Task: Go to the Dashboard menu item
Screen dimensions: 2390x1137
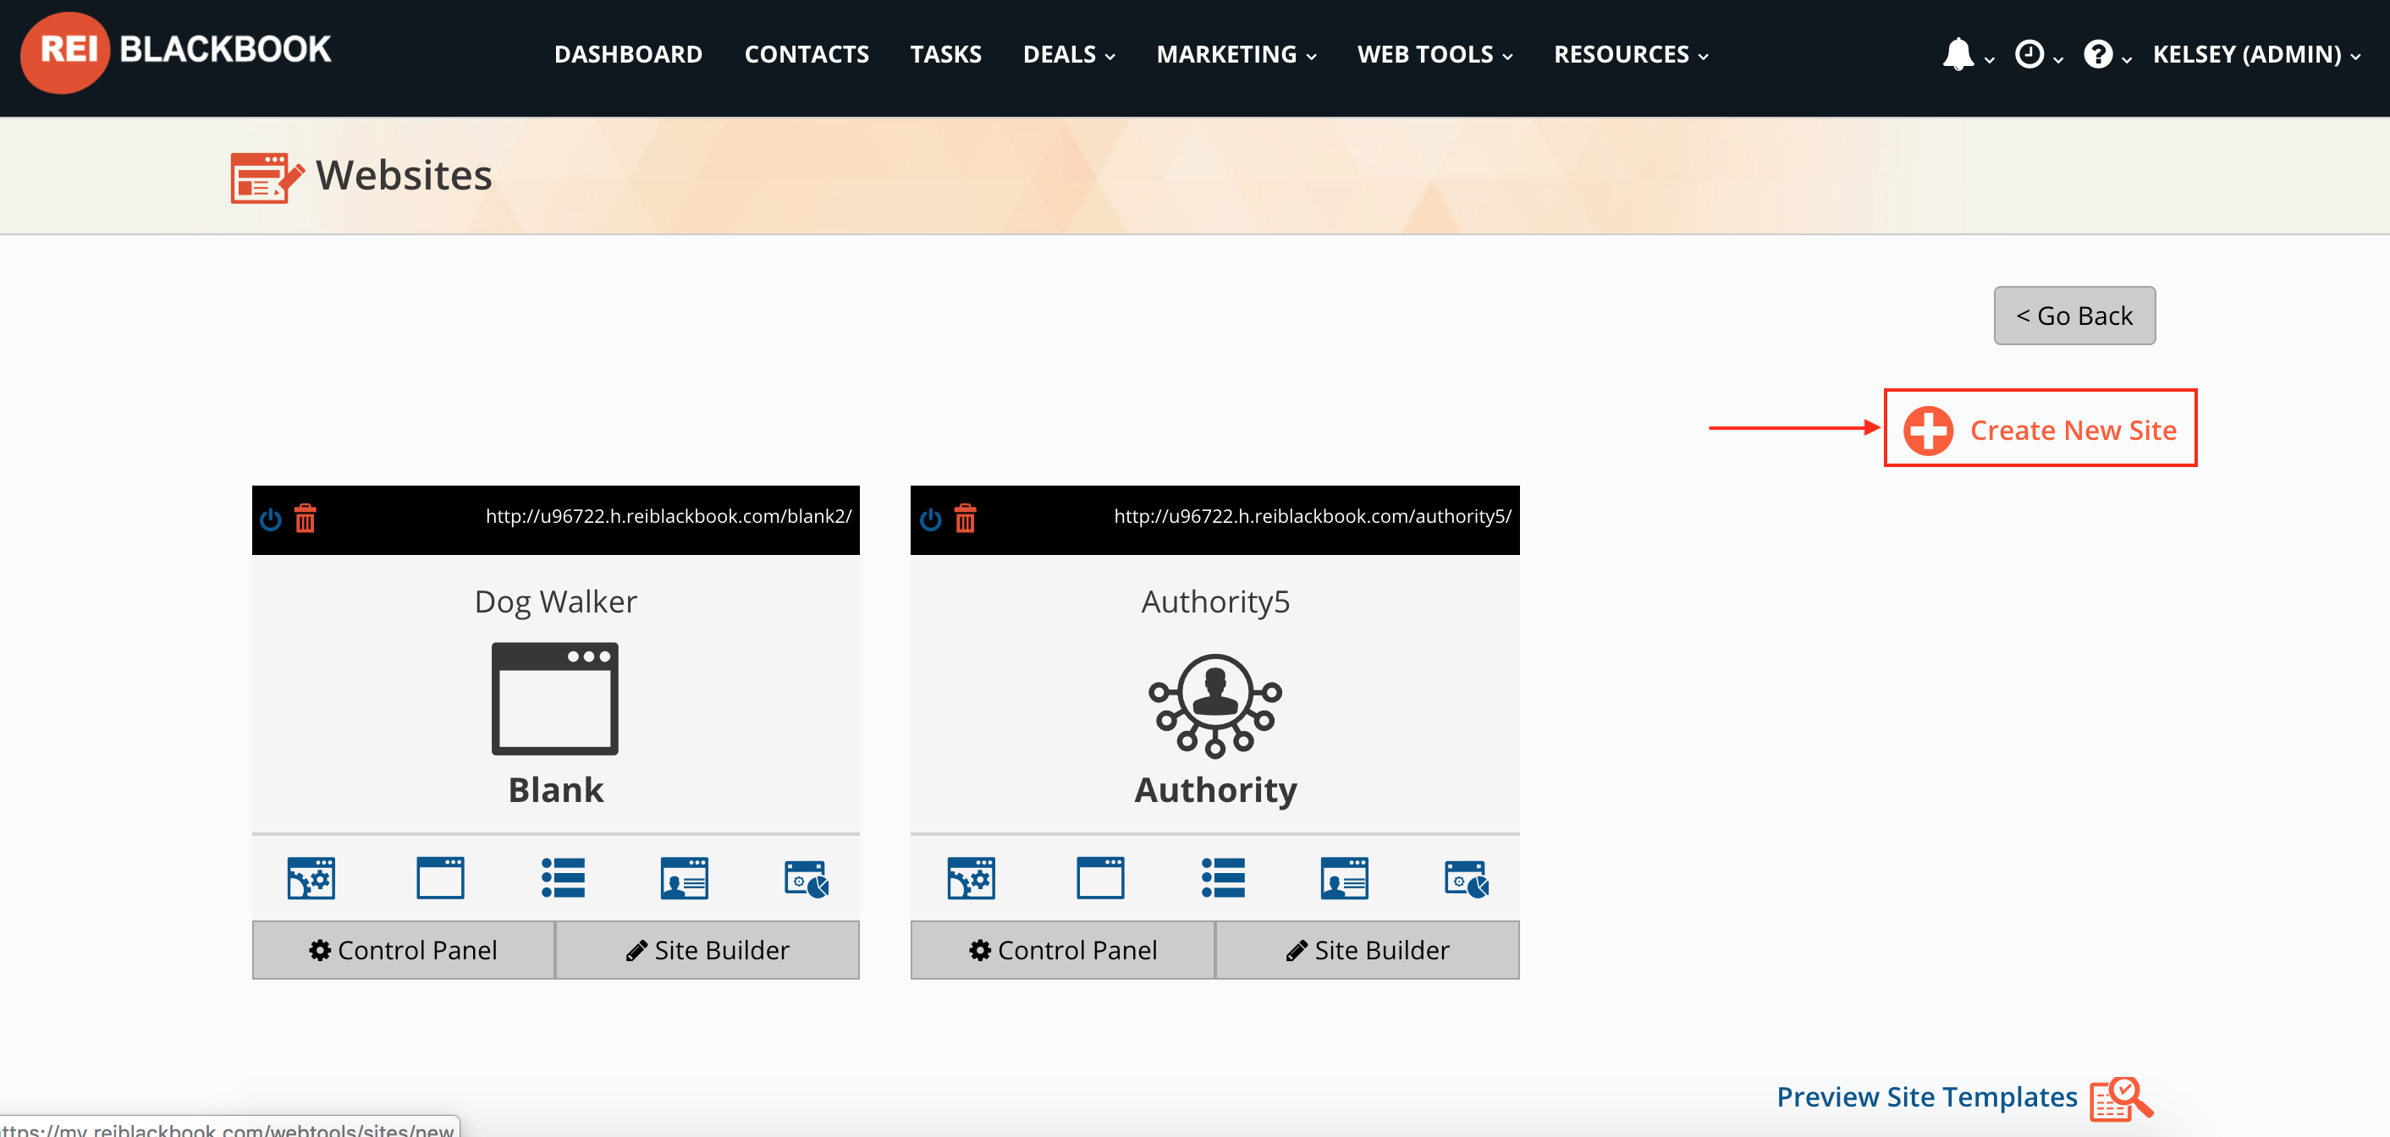Action: point(628,55)
